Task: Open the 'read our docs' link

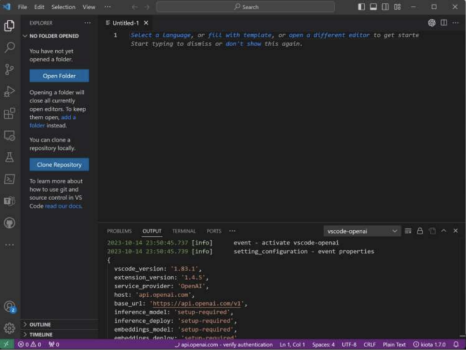Action: pos(63,206)
